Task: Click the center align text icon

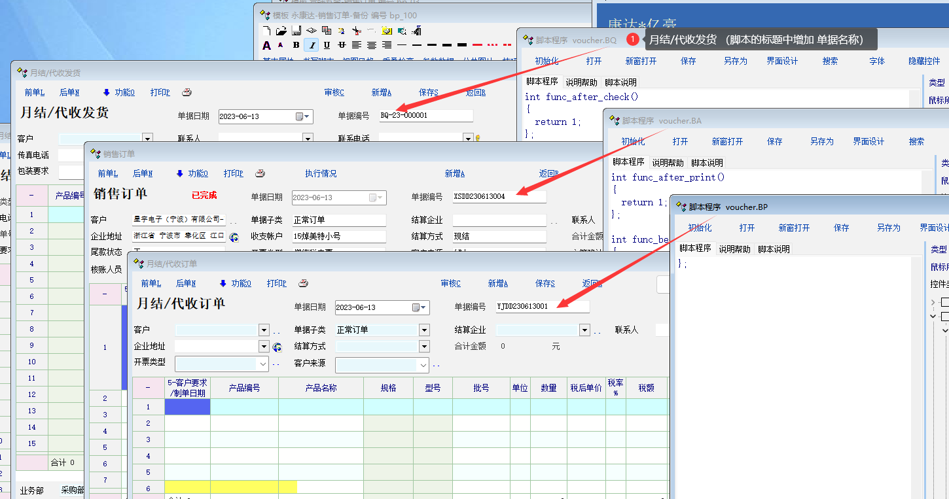Action: click(372, 45)
